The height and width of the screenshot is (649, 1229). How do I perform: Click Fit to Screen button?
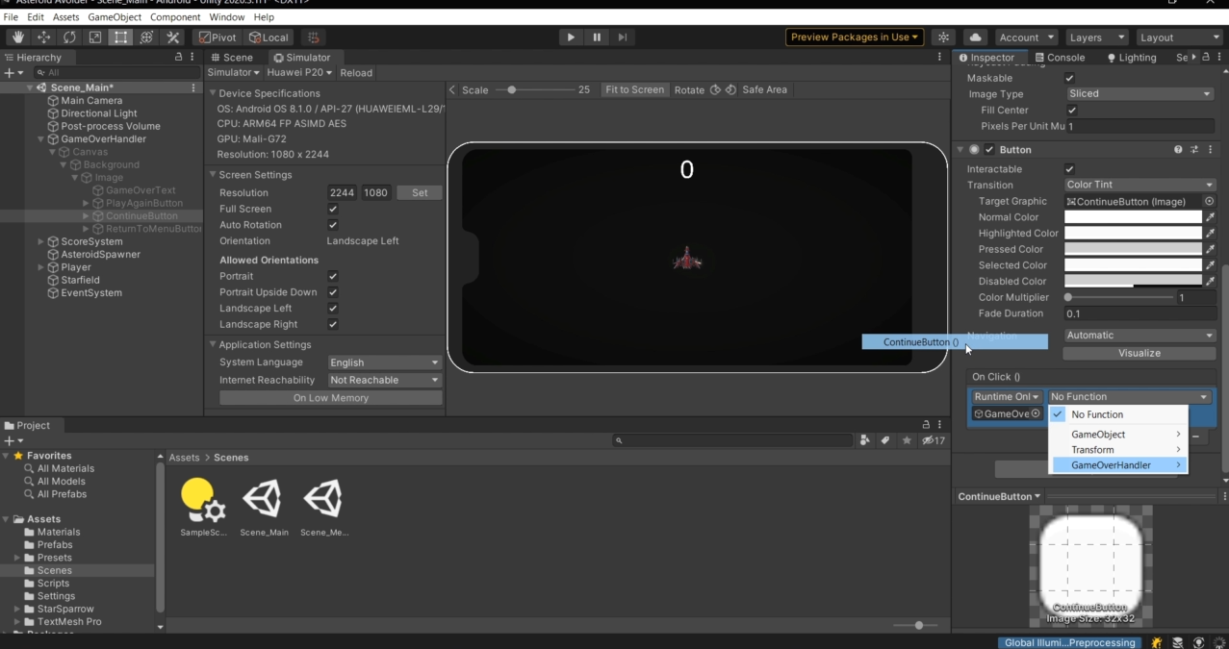pos(634,89)
